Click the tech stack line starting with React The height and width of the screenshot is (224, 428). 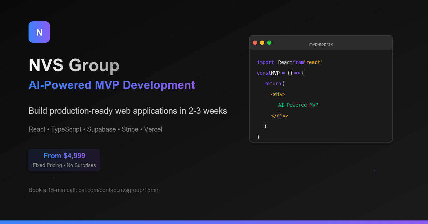pos(95,129)
